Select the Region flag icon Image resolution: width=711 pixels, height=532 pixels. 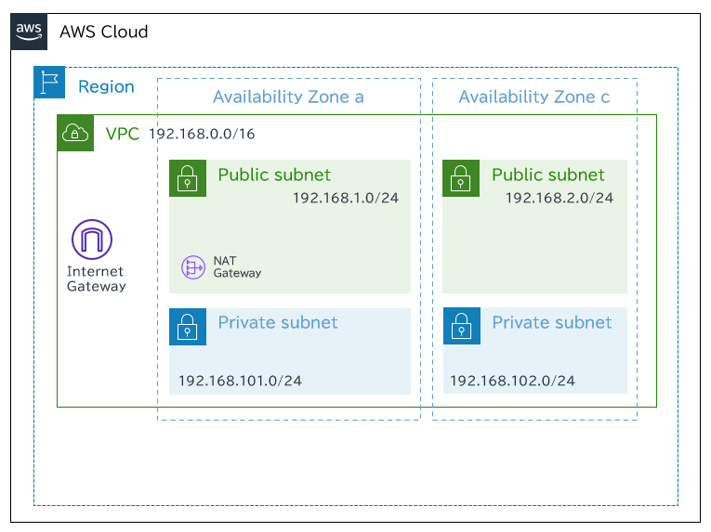point(49,83)
